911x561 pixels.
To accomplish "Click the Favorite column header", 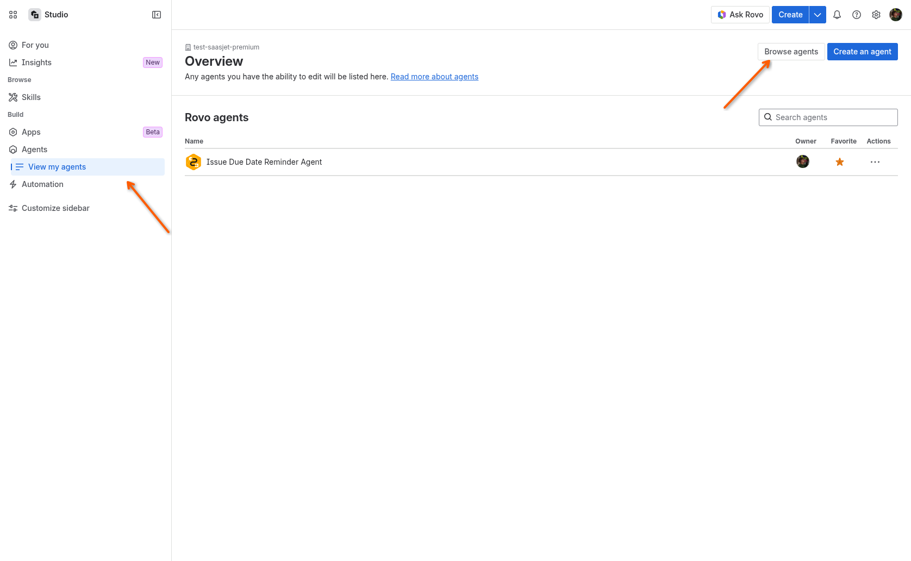I will point(844,141).
